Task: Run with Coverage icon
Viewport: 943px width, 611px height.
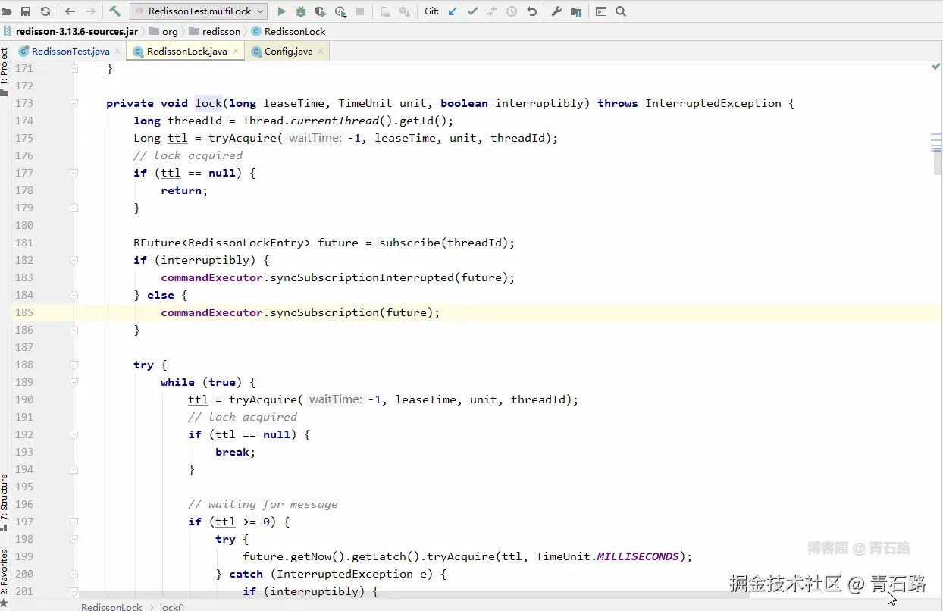Action: tap(321, 11)
